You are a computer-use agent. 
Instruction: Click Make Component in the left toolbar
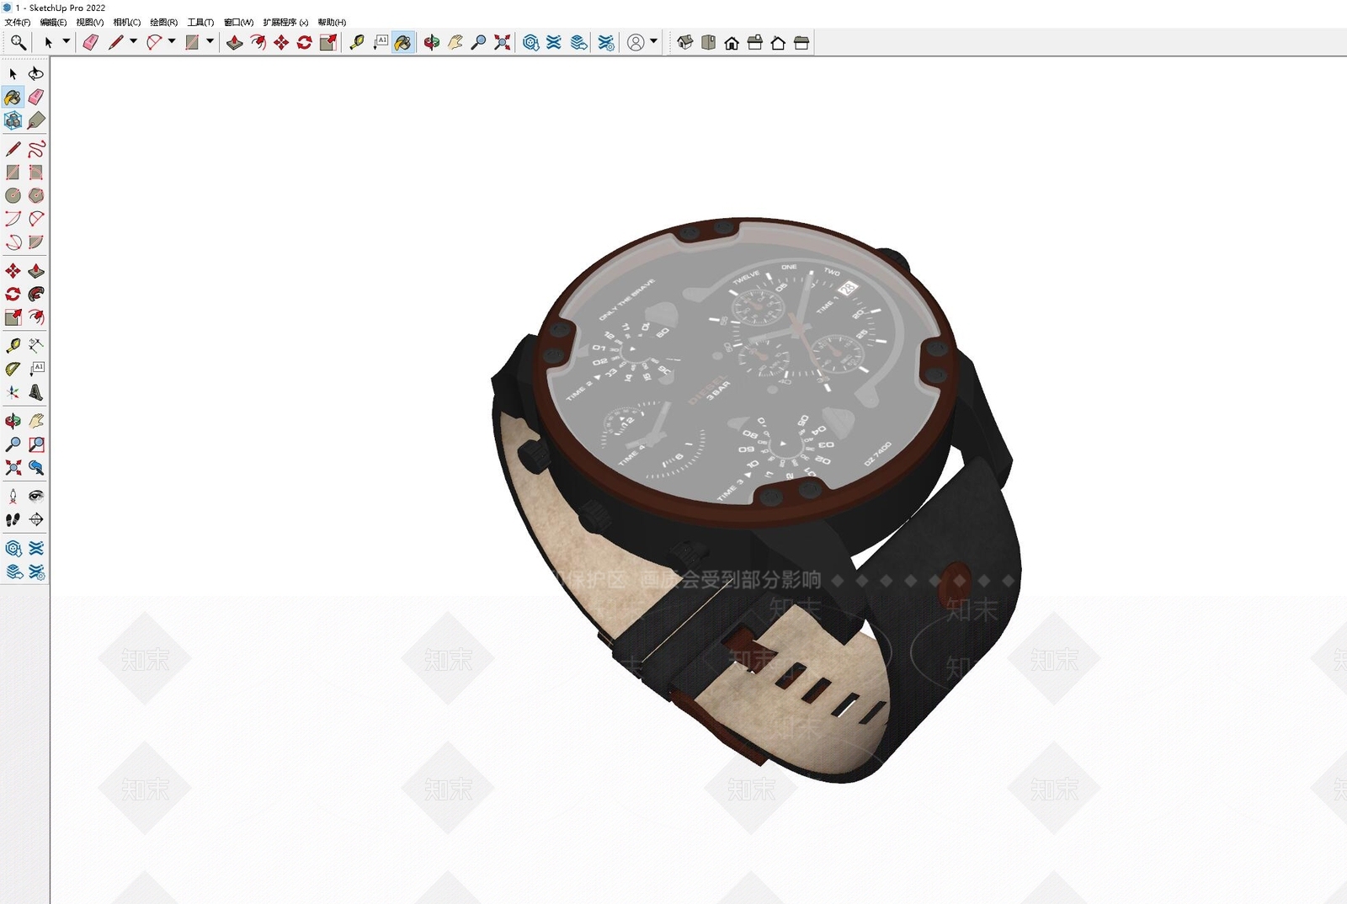[13, 121]
